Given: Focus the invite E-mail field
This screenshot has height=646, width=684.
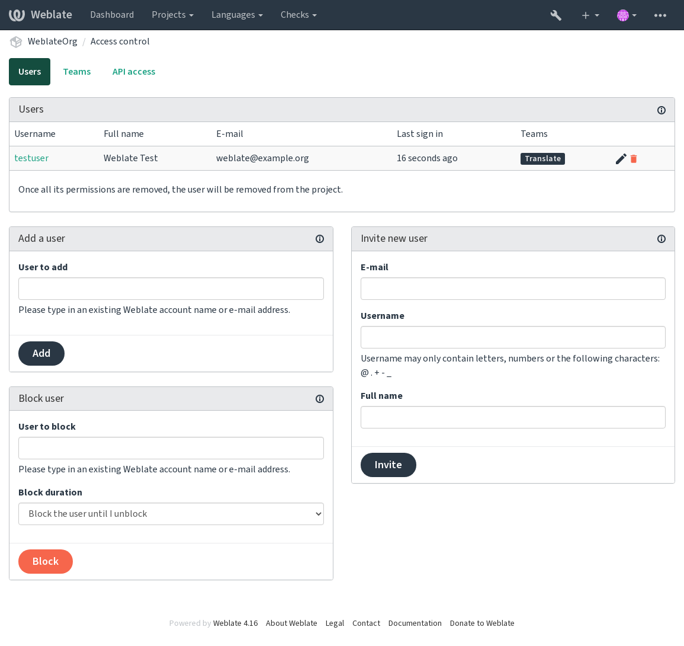Looking at the screenshot, I should pos(513,289).
